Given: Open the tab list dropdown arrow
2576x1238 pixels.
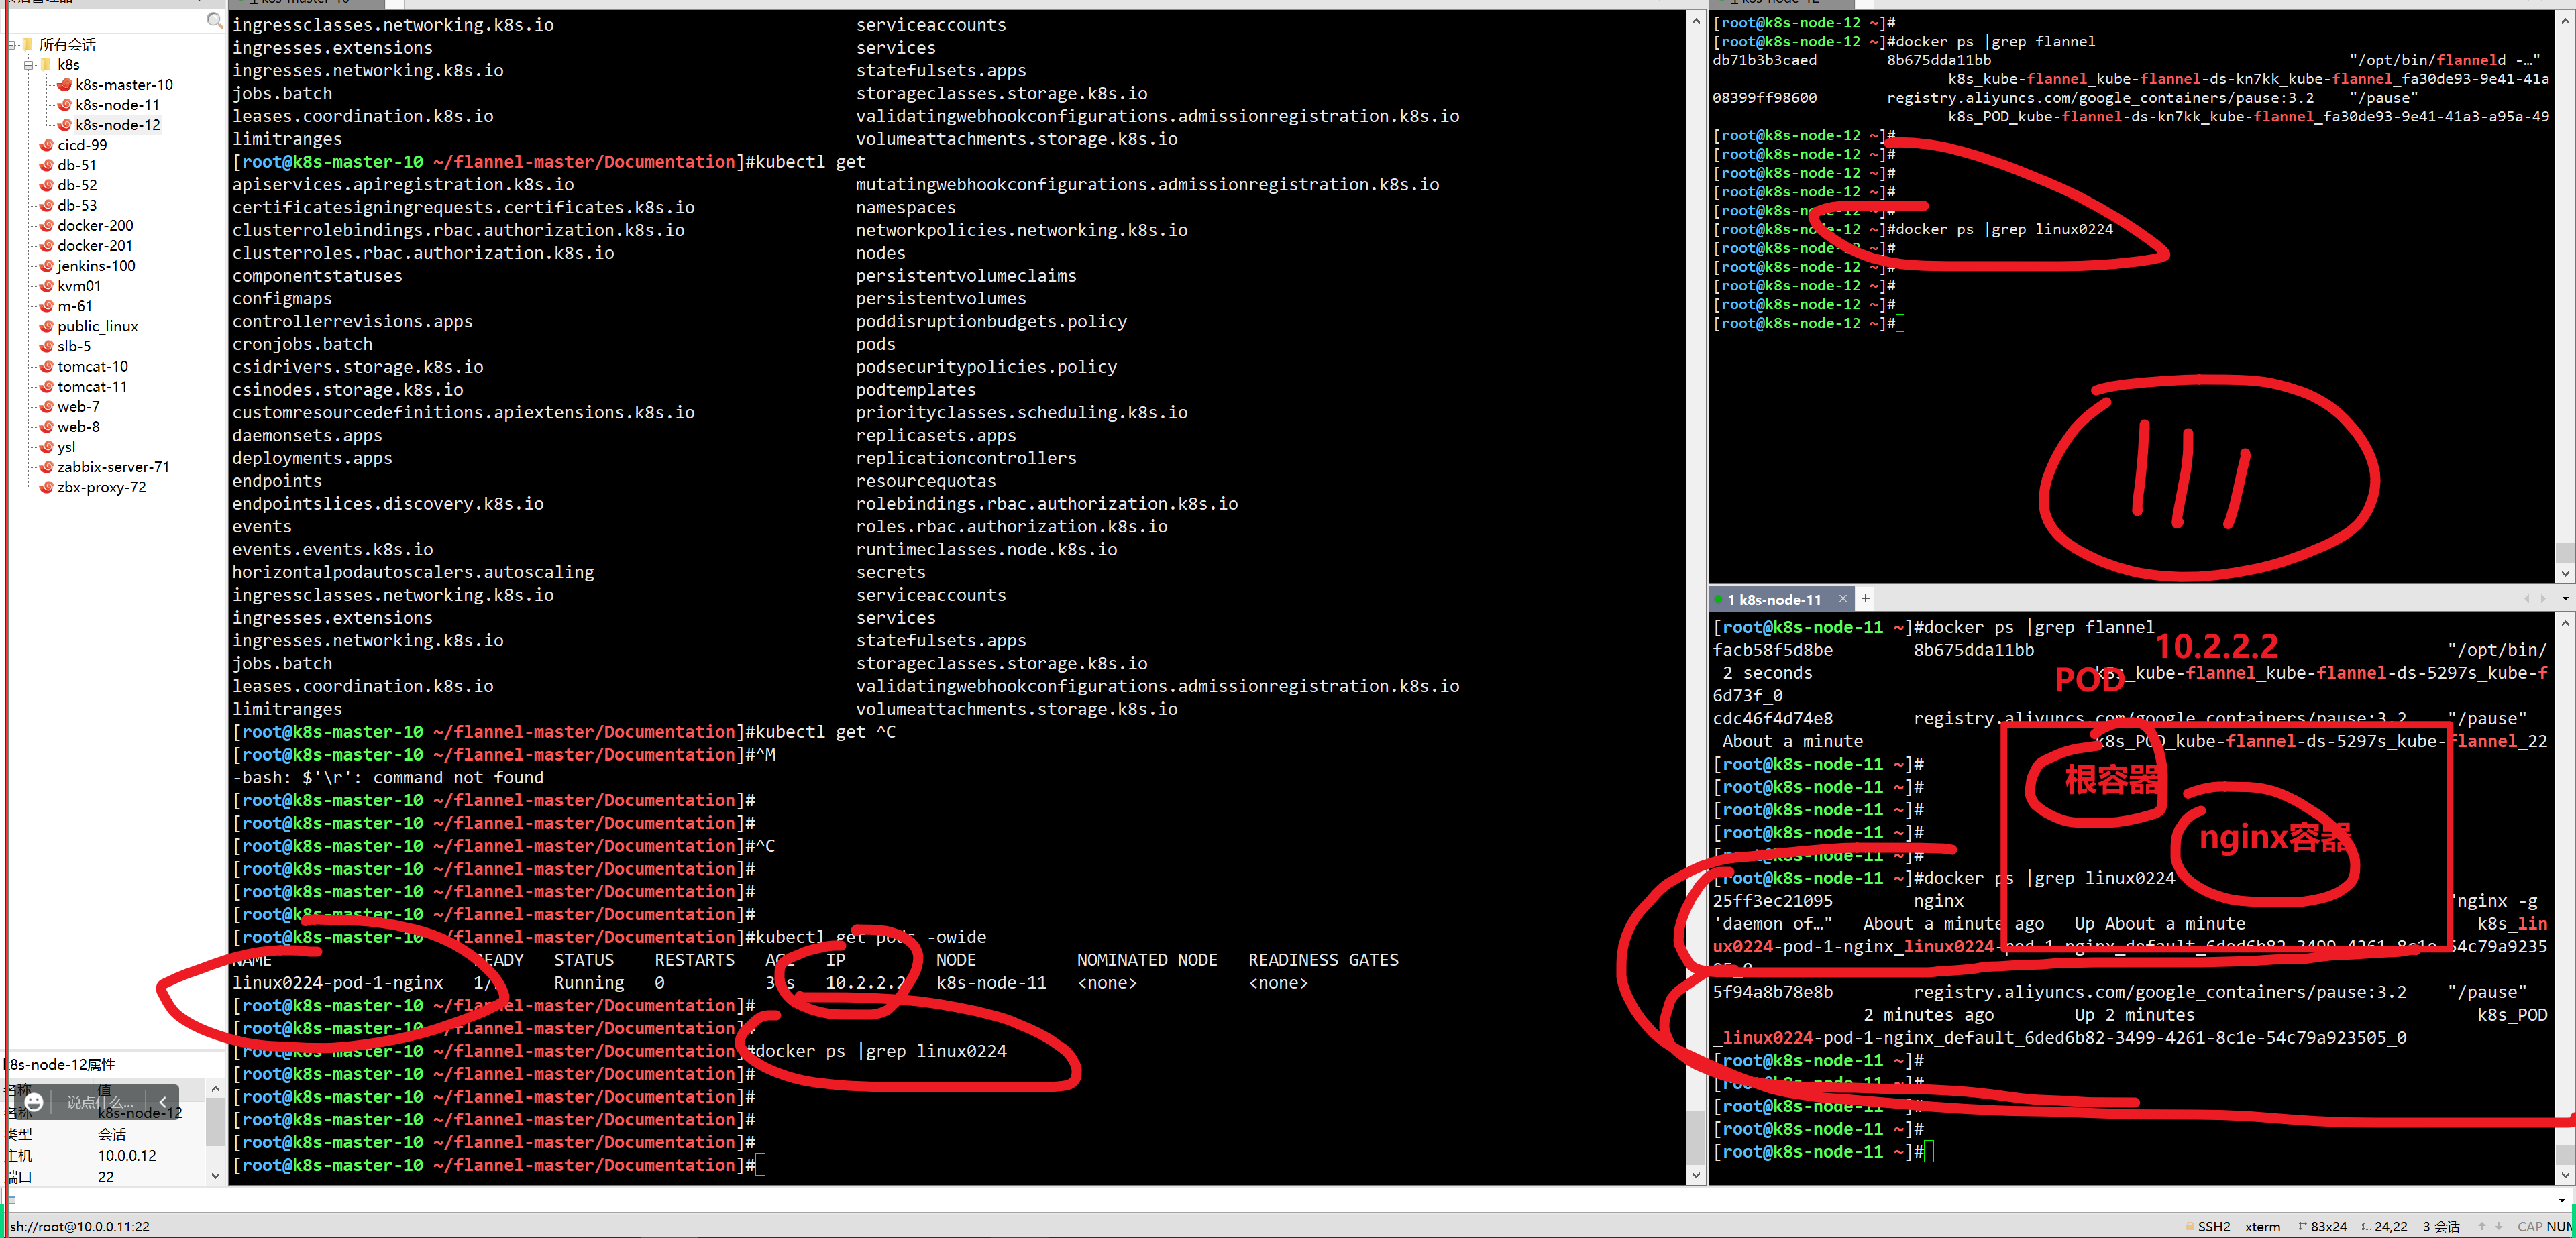Looking at the screenshot, I should [x=2564, y=599].
